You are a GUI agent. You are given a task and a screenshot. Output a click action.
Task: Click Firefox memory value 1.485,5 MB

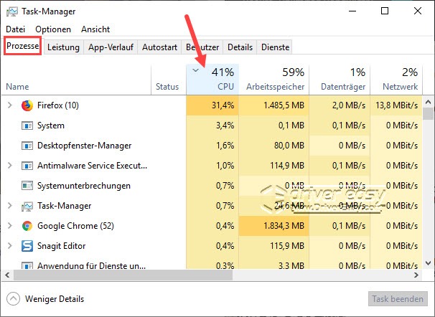[x=284, y=105]
